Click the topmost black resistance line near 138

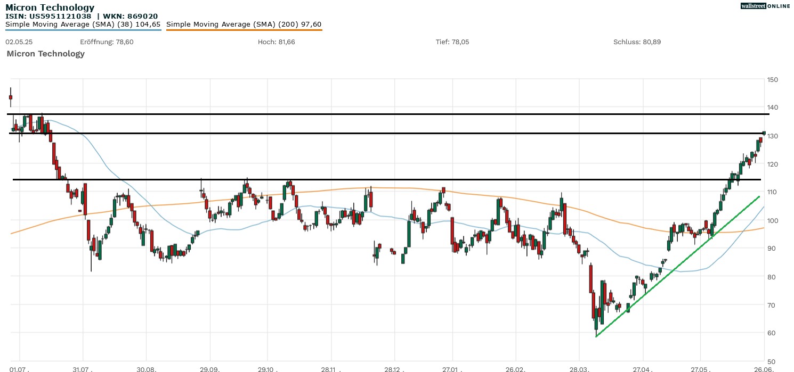click(x=388, y=114)
